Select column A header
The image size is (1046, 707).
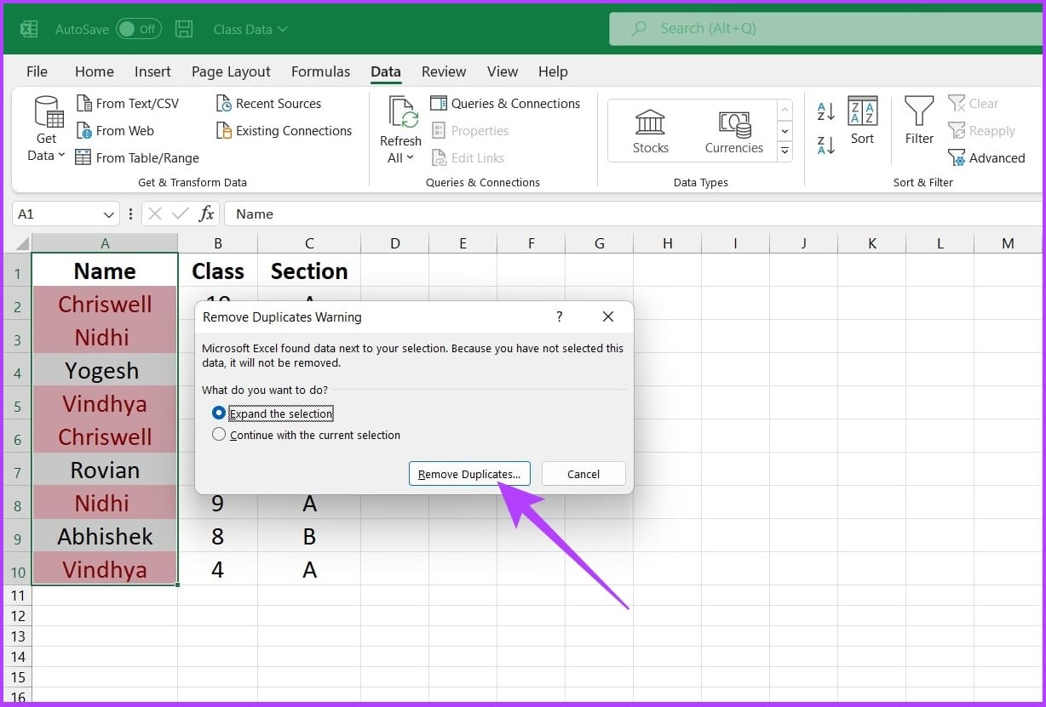coord(105,243)
